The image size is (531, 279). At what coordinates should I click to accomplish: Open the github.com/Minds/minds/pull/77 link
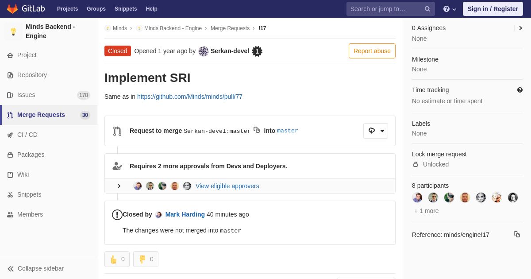[x=190, y=97]
